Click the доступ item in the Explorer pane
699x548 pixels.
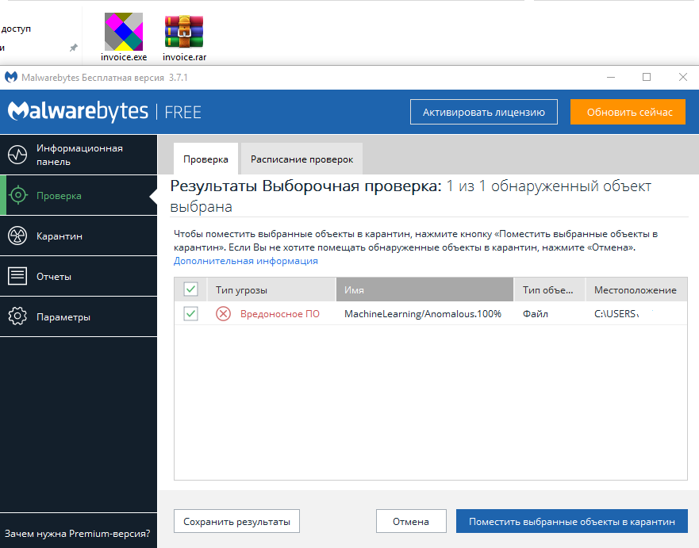pos(16,29)
